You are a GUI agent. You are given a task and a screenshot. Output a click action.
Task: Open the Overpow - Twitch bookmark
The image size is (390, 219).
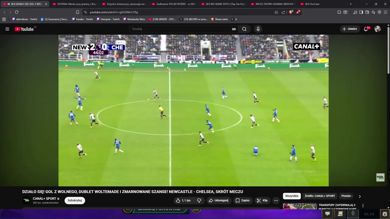pos(108,19)
